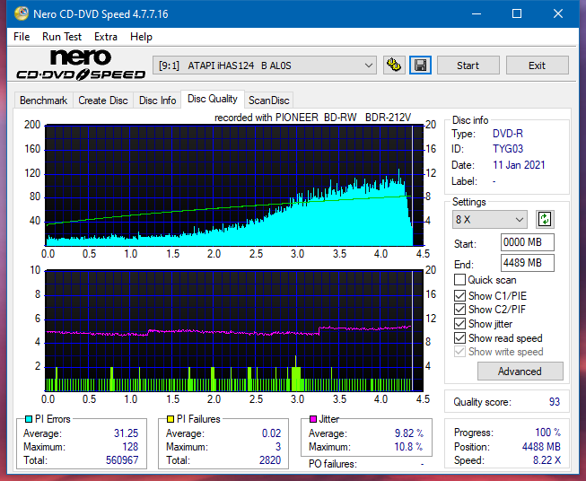This screenshot has height=481, width=586.
Task: Enable the Quick scan checkbox
Action: coord(459,280)
